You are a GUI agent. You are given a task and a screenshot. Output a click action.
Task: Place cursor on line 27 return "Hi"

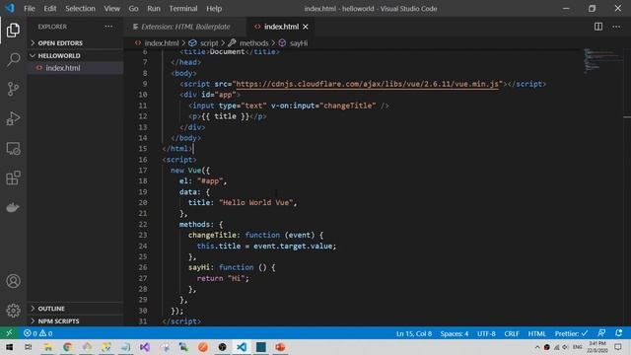coord(223,278)
